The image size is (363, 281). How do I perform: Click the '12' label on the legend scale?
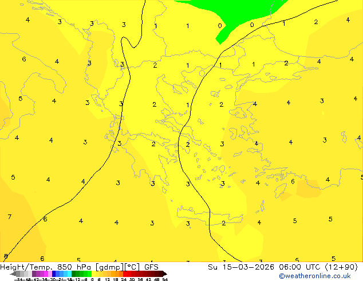click(108, 280)
